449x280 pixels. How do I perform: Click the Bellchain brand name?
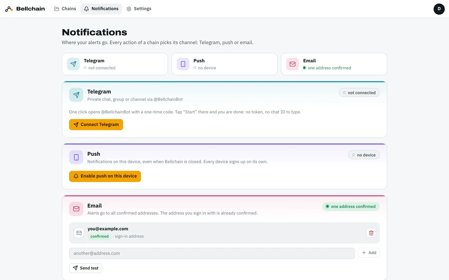coord(31,9)
